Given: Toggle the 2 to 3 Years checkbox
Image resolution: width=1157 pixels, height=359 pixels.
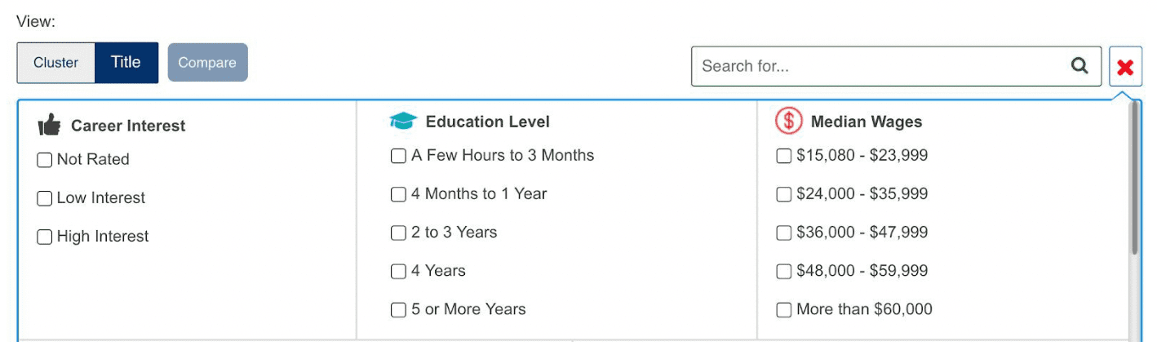Looking at the screenshot, I should (398, 233).
